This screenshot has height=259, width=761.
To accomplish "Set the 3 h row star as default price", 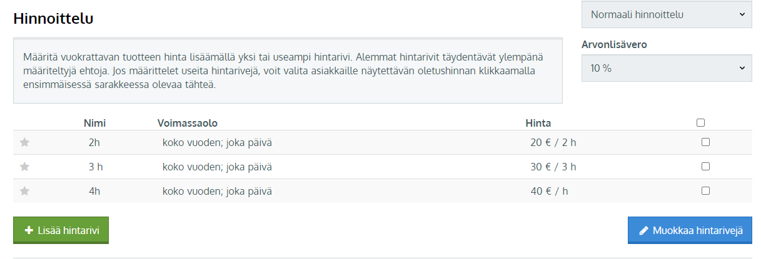I will 25,167.
